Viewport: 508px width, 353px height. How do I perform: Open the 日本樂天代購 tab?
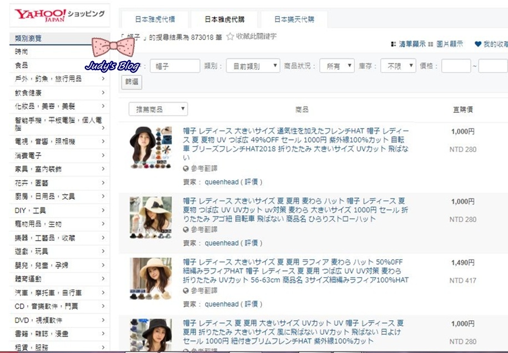click(x=294, y=19)
